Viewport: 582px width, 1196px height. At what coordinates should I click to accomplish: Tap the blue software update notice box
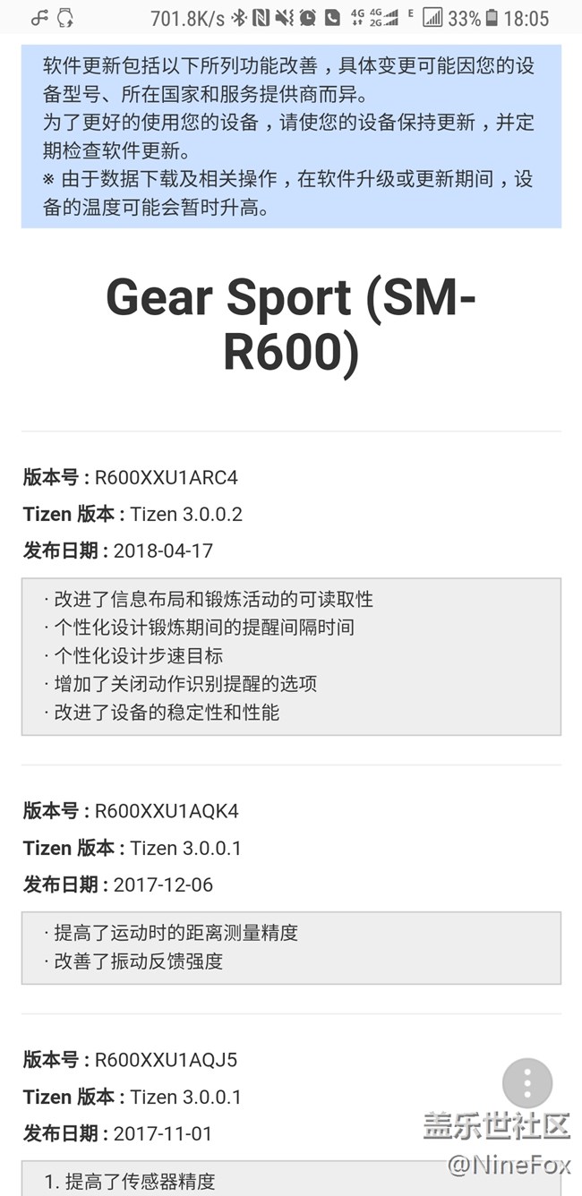(291, 136)
